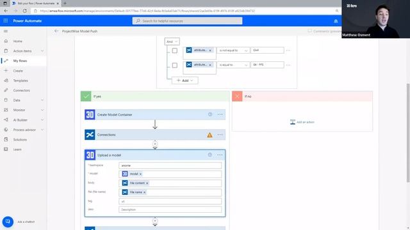410x230 pixels.
Task: Click the page vertical scrollbar
Action: pyautogui.click(x=407, y=133)
